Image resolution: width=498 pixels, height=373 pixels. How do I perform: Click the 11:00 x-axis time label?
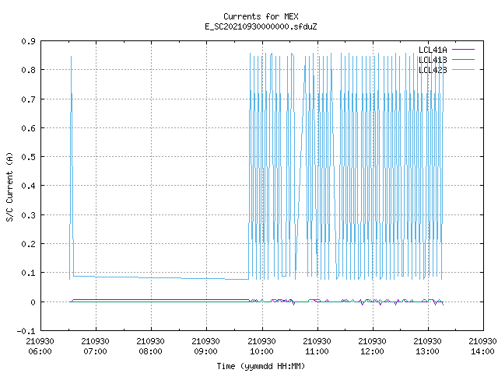[x=317, y=351]
